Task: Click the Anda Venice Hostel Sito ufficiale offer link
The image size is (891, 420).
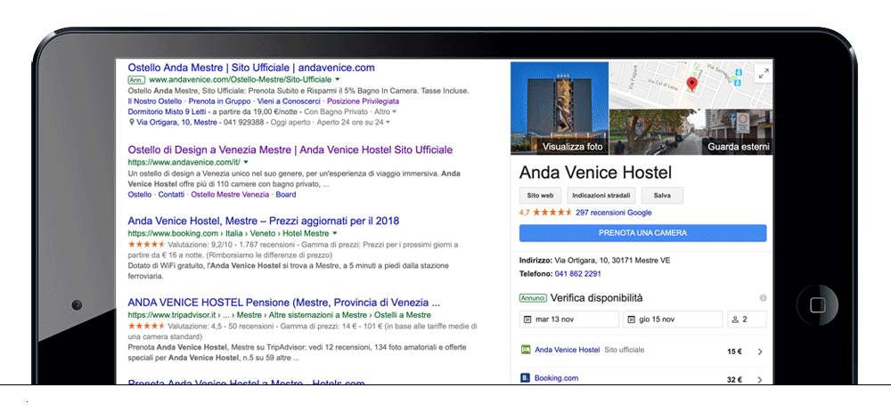Action: click(567, 350)
